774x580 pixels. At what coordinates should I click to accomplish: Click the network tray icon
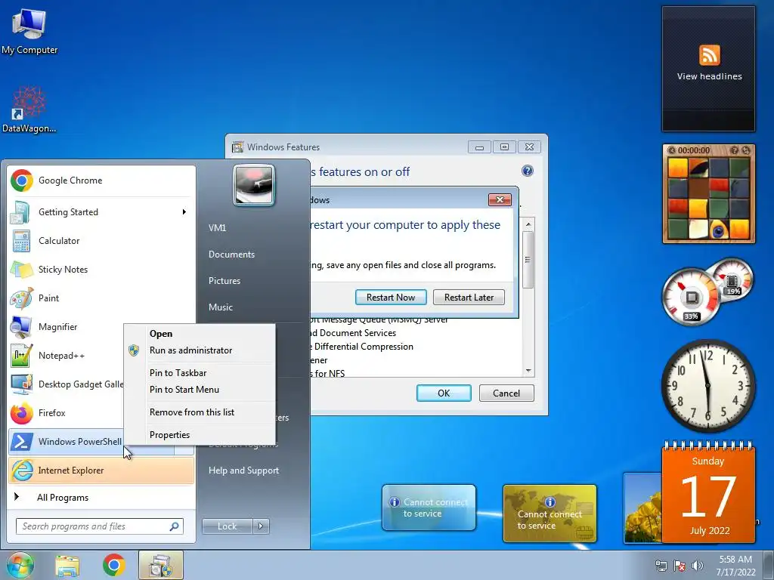point(661,566)
